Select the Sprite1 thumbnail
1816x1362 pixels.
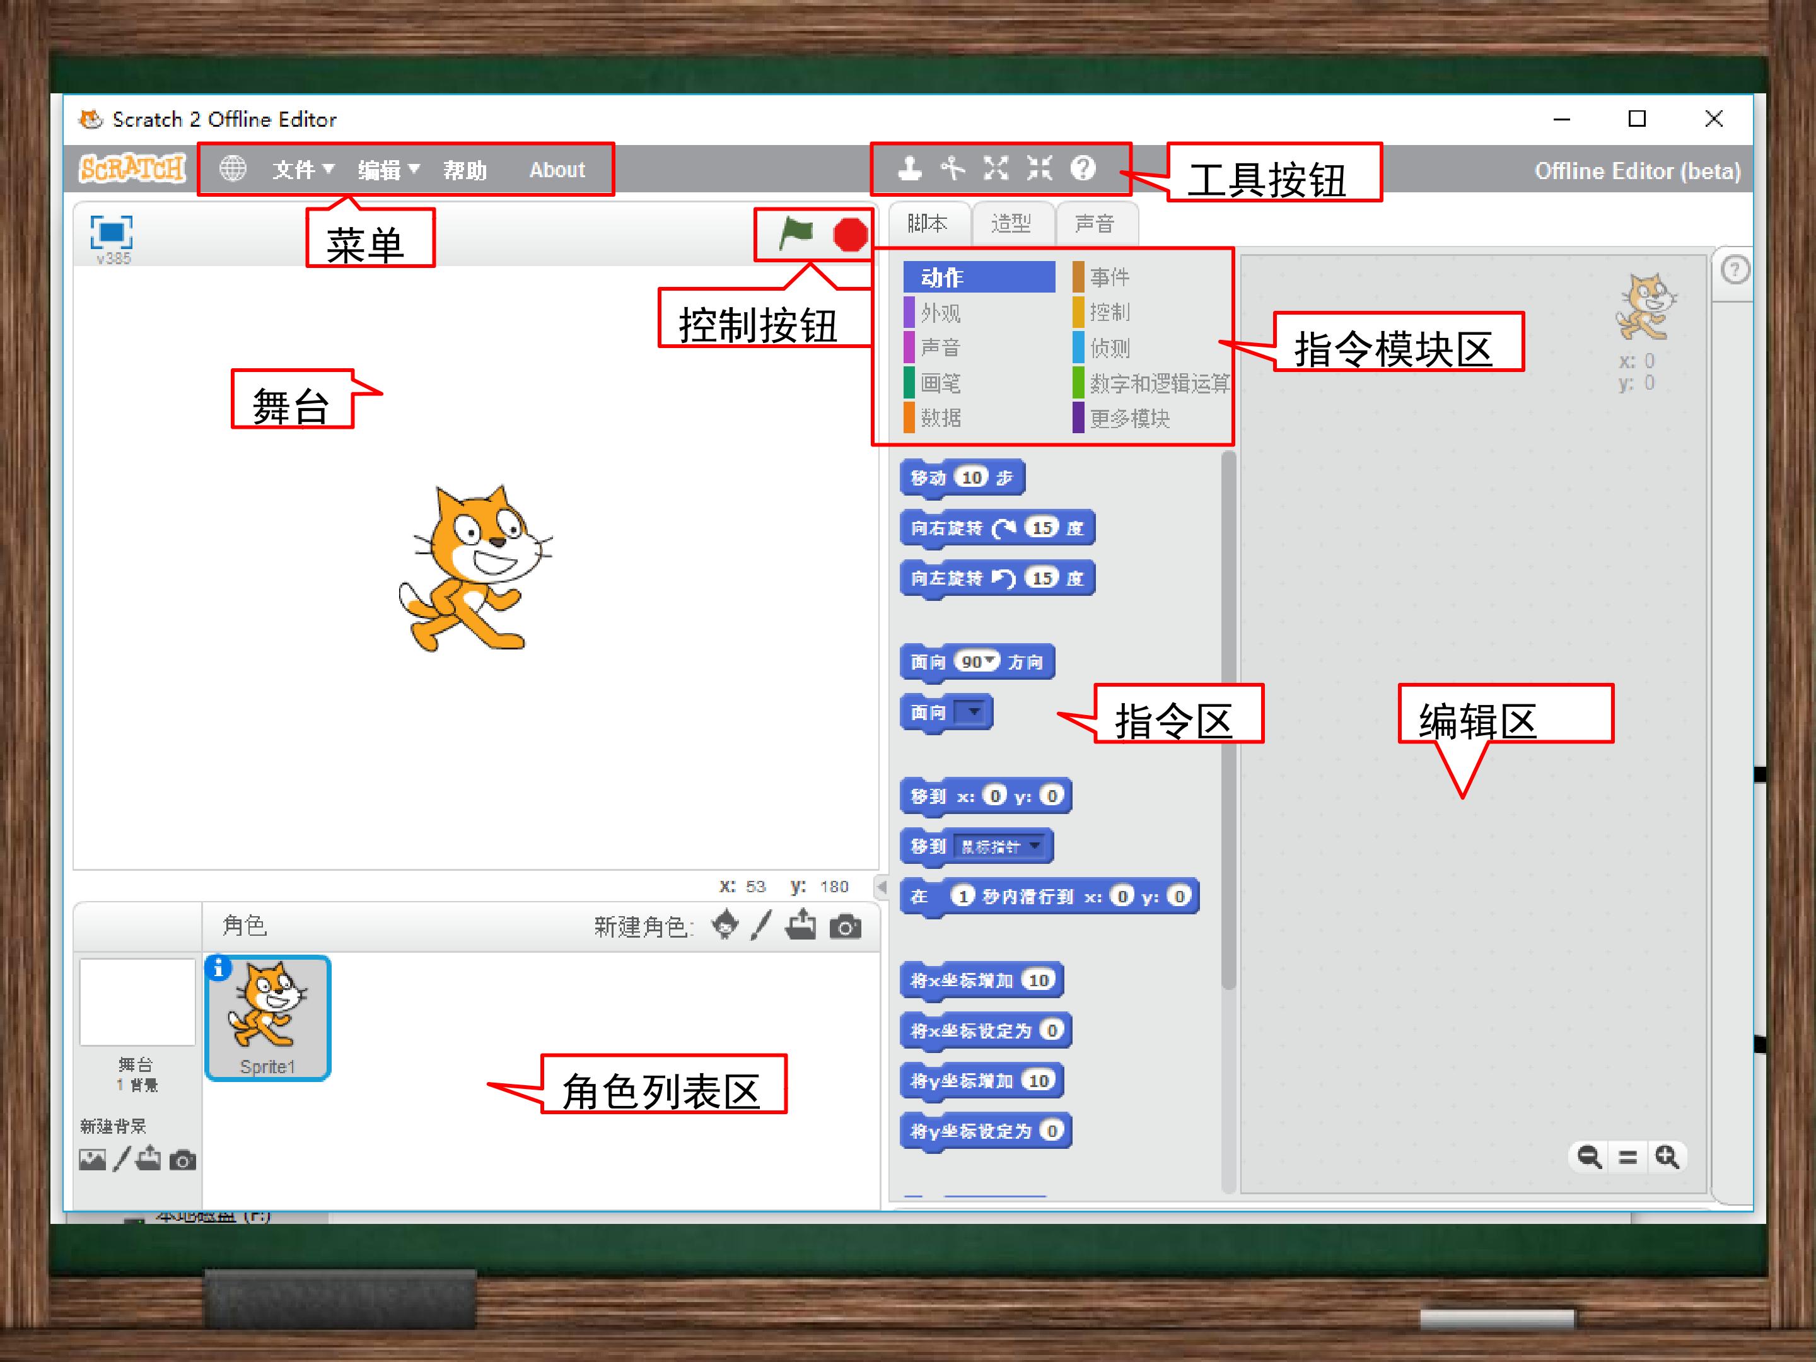tap(267, 1018)
